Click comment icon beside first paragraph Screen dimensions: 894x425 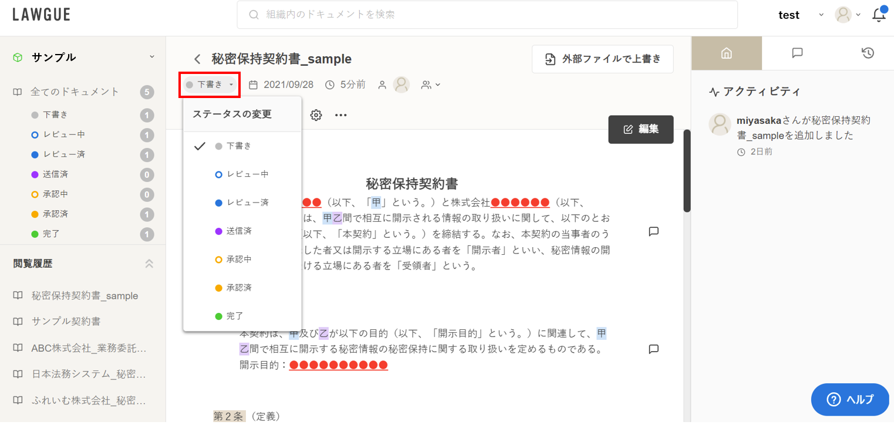pos(653,231)
